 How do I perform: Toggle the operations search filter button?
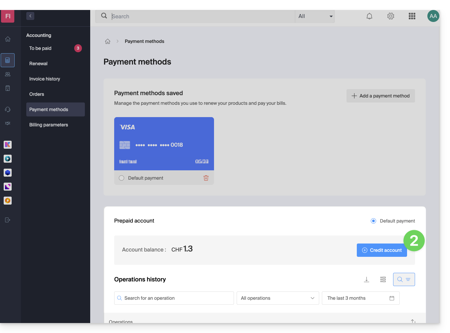pos(404,279)
